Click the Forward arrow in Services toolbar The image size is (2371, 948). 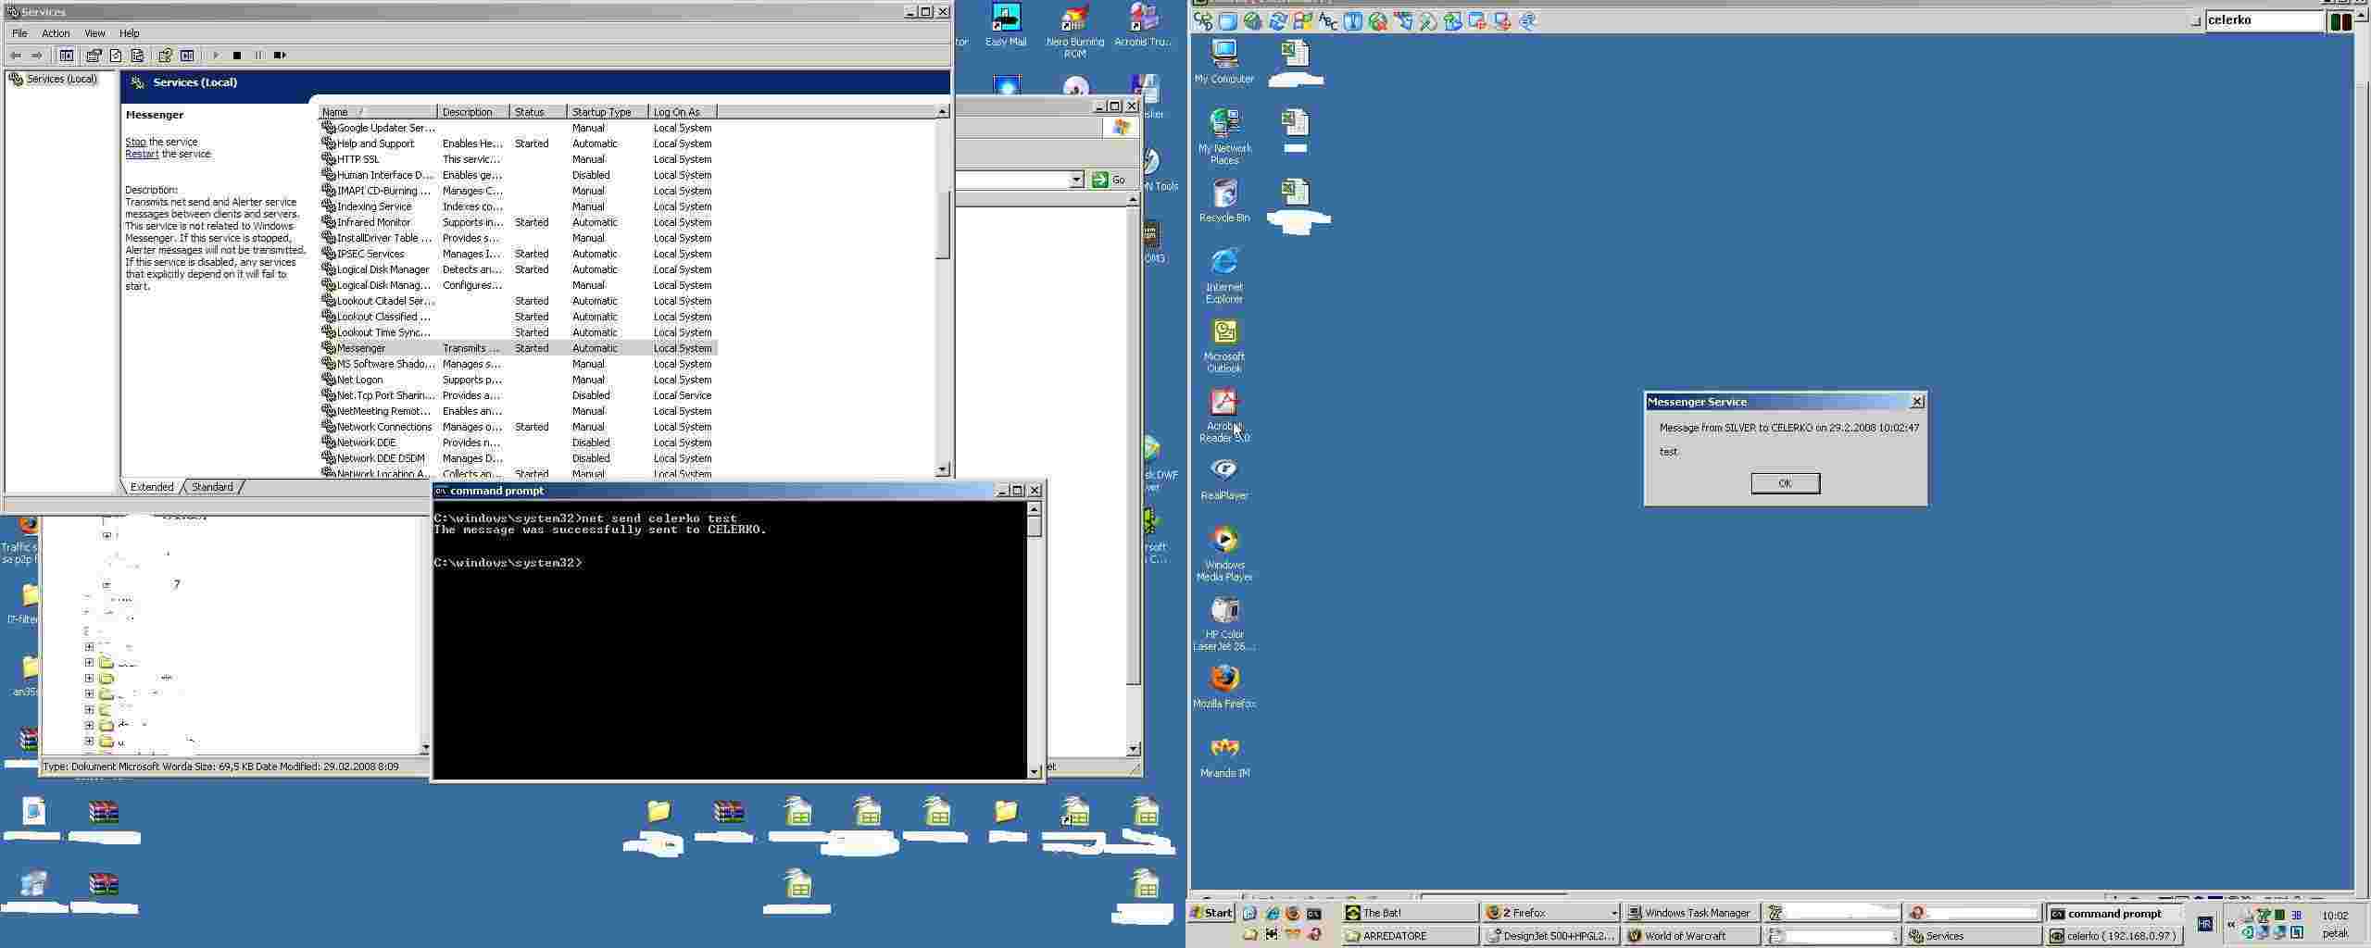point(36,56)
